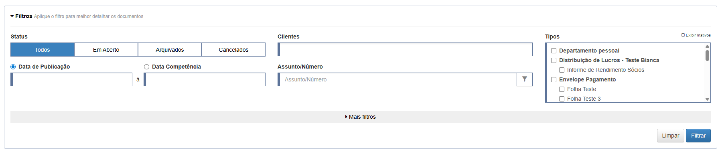The image size is (722, 152).
Task: Click the Clientes input field
Action: (x=405, y=49)
